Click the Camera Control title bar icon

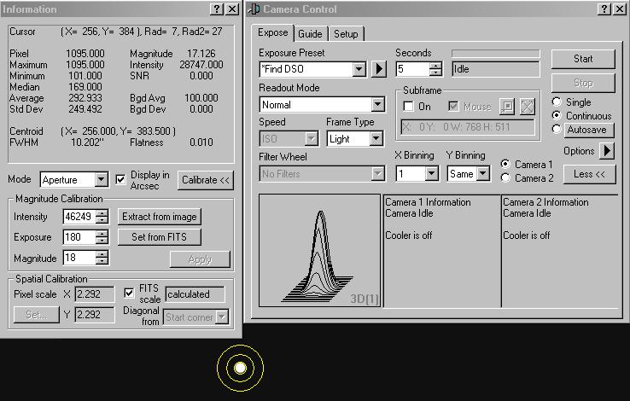(x=254, y=9)
